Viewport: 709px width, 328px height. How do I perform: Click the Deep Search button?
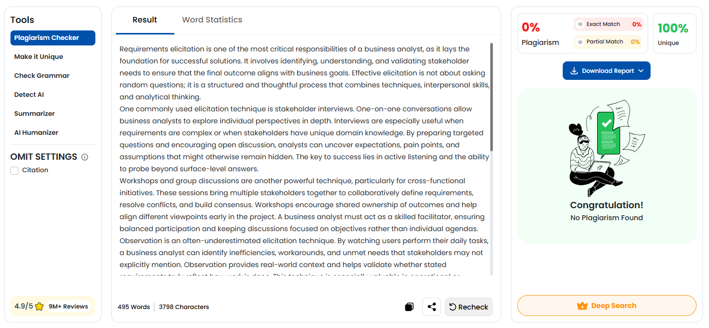(x=607, y=306)
